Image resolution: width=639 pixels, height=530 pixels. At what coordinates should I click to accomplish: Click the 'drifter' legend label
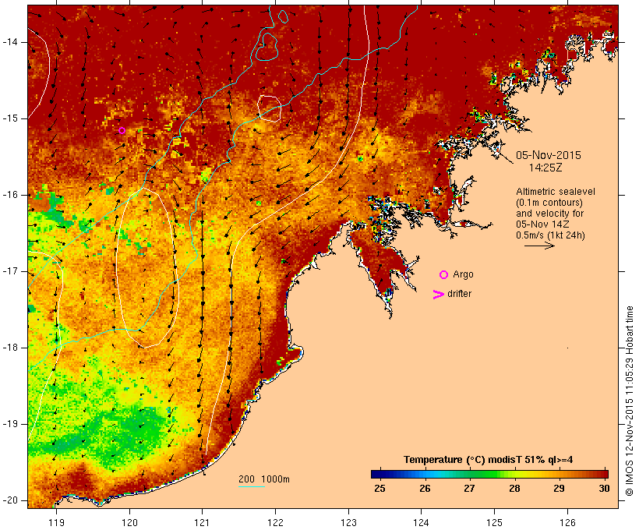pyautogui.click(x=459, y=294)
